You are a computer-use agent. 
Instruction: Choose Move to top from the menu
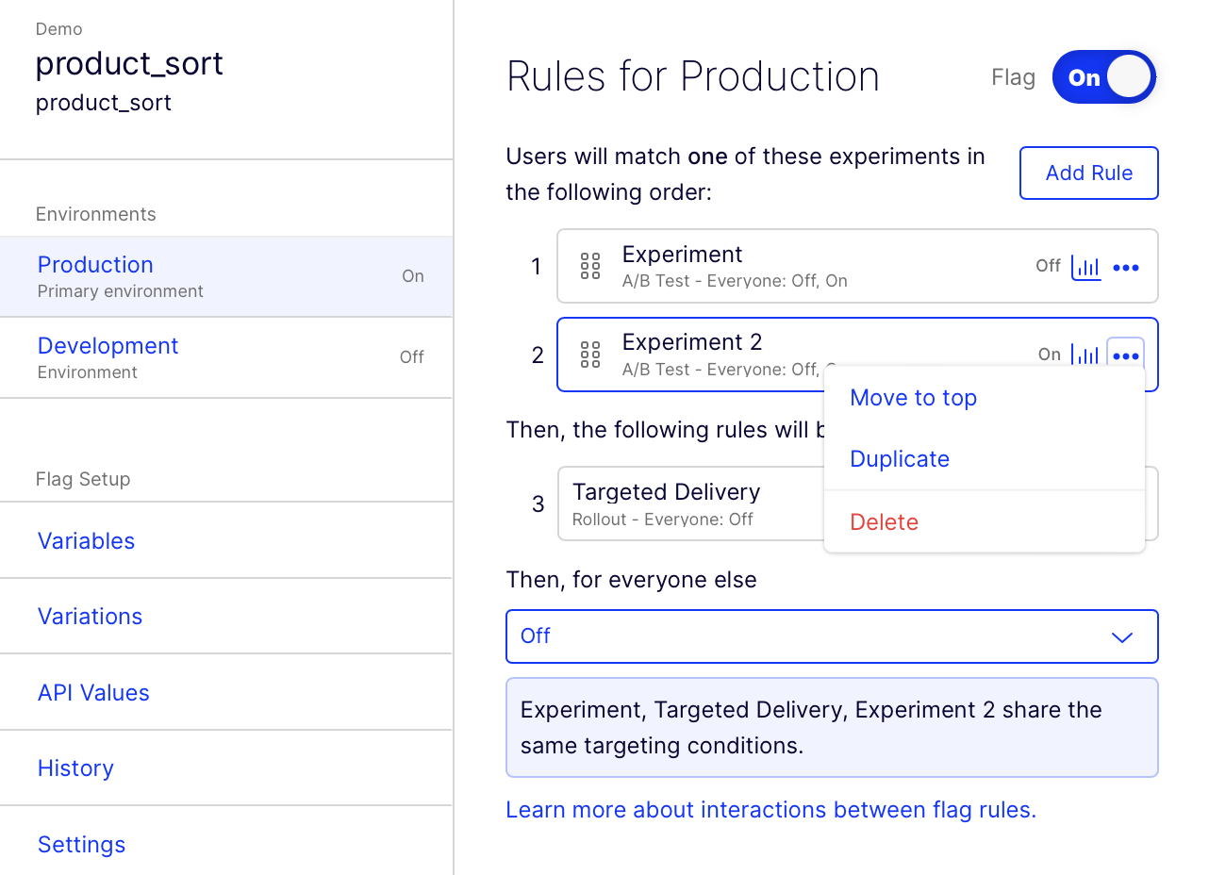point(913,398)
